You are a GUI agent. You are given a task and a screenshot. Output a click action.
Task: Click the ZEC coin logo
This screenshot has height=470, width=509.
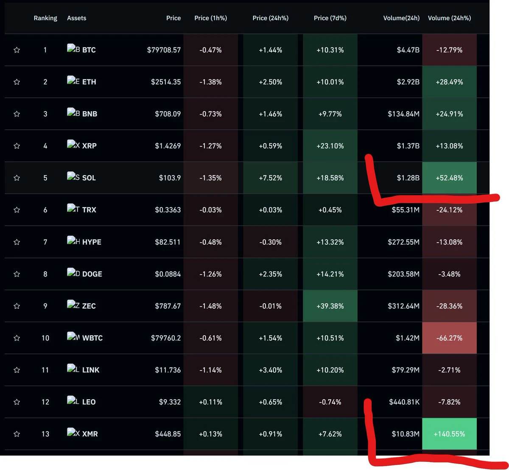pyautogui.click(x=73, y=305)
